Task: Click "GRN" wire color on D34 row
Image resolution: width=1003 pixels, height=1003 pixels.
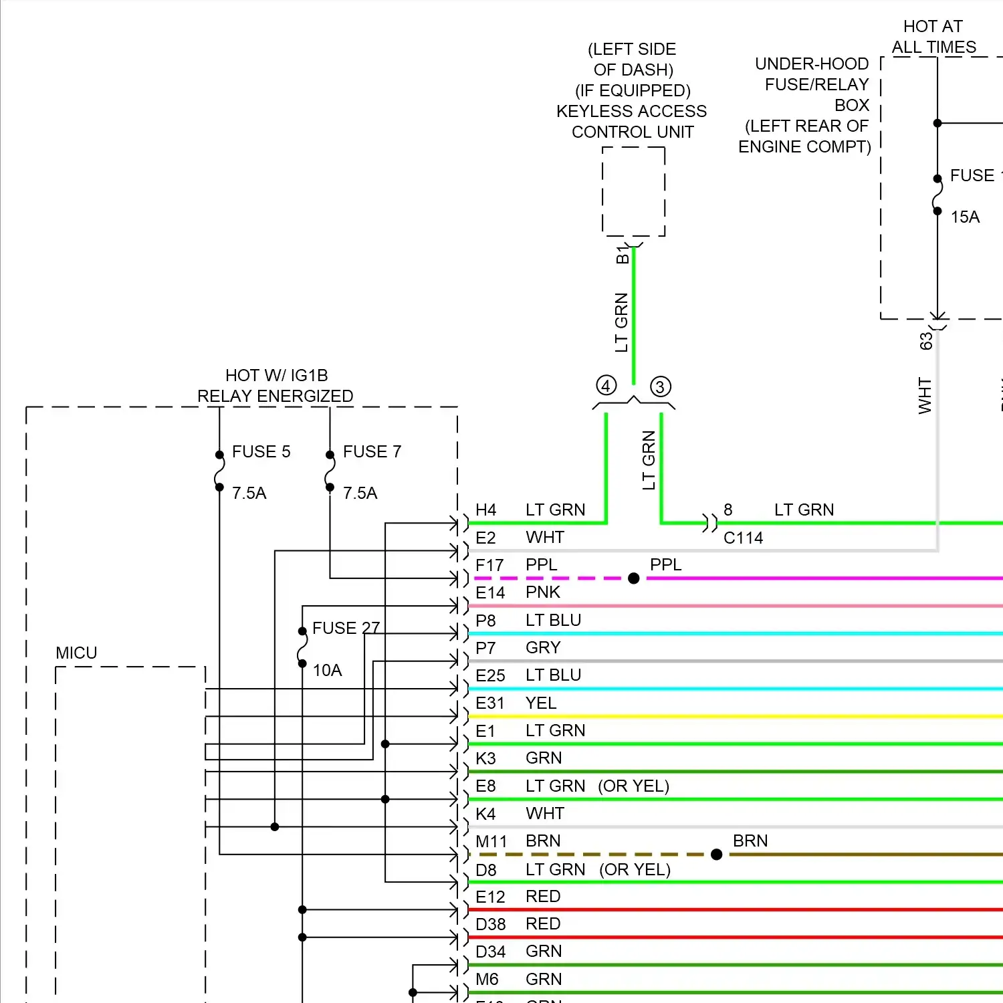Action: tap(543, 952)
